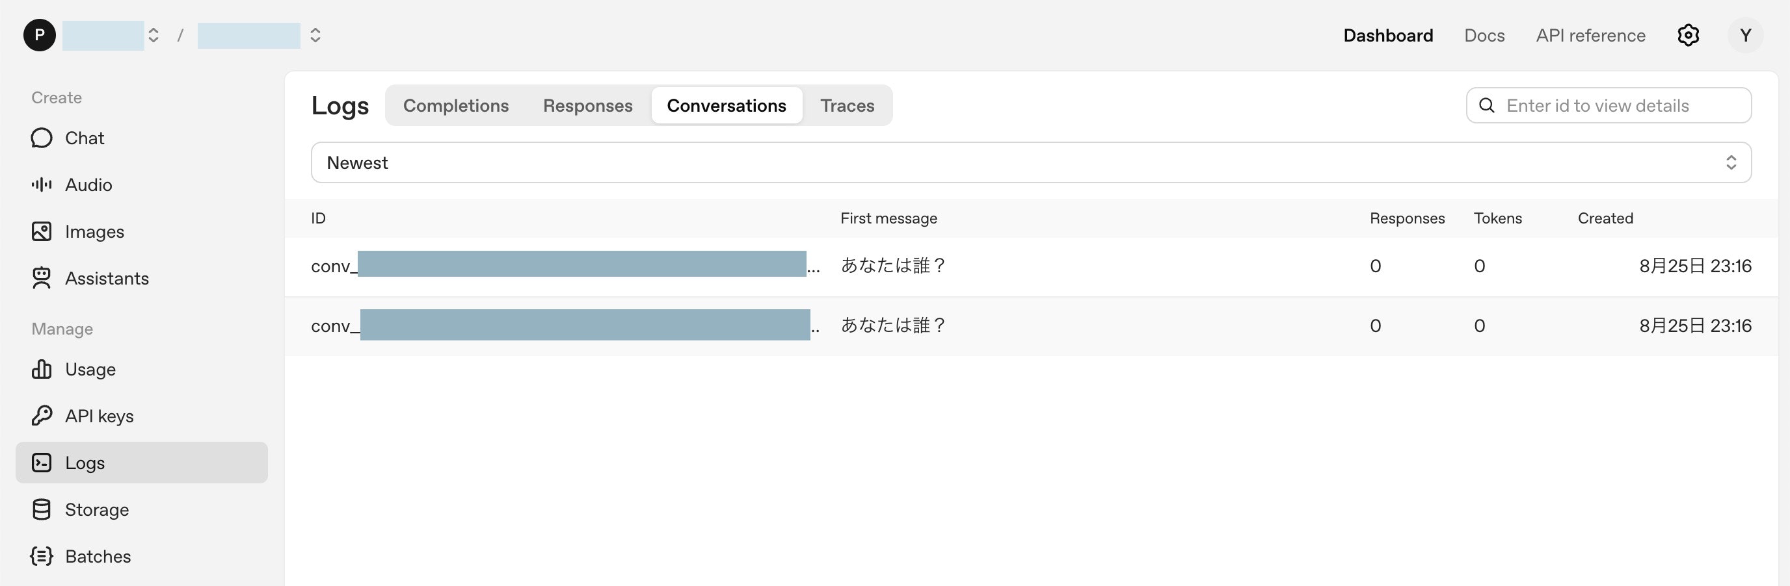Switch to the Completions tab
Screen dimensions: 1790x586
click(456, 105)
